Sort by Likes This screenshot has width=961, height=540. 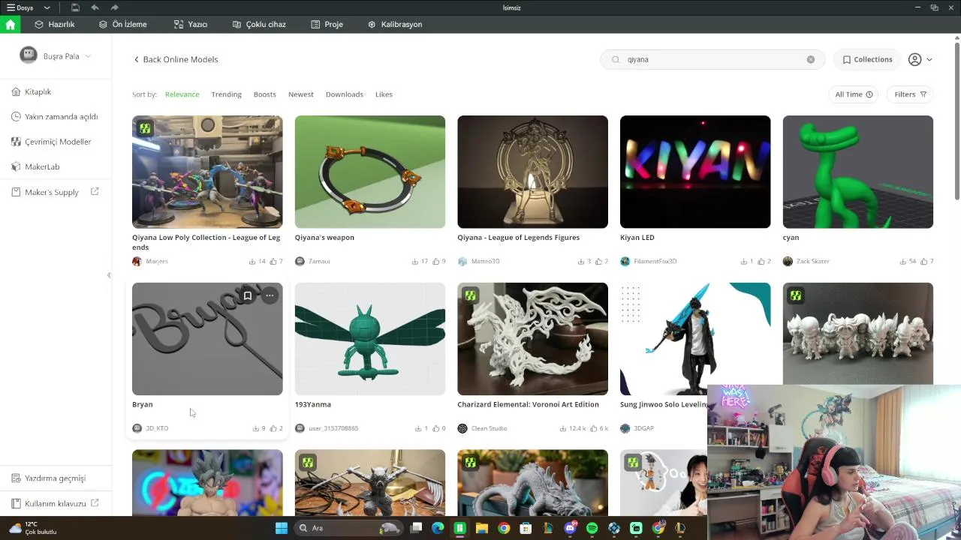click(384, 94)
